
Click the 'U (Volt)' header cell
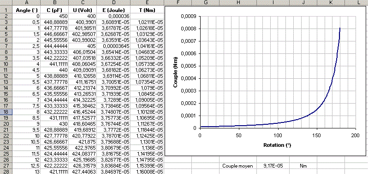[x=82, y=10]
